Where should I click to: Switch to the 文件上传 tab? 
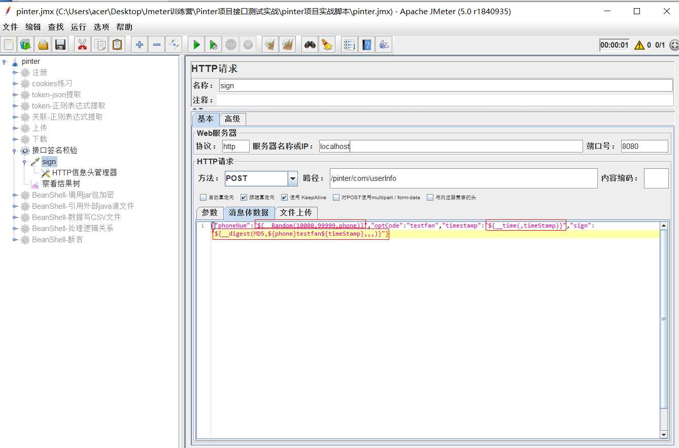[x=296, y=213]
